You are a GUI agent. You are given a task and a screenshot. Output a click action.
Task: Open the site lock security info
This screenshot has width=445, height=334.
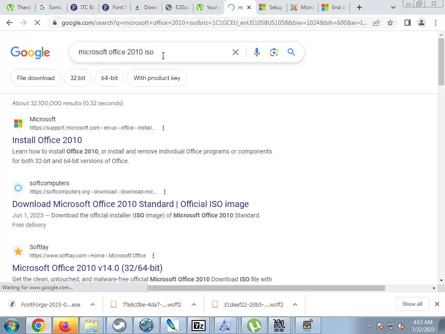point(55,23)
